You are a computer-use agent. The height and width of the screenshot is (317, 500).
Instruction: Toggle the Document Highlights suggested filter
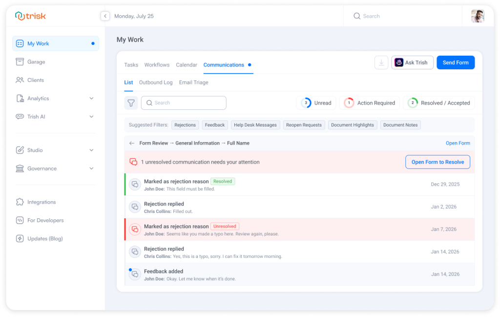click(x=353, y=125)
